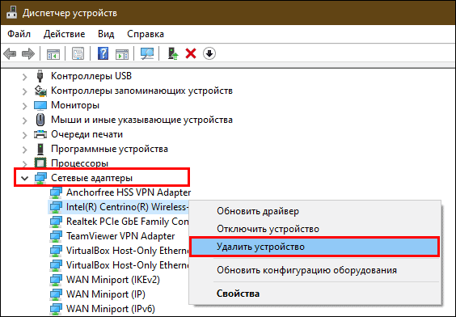Click the TeamViewer VPN Adapter icon

(x=56, y=236)
